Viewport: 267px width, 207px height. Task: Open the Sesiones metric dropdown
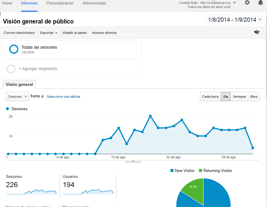[17, 97]
